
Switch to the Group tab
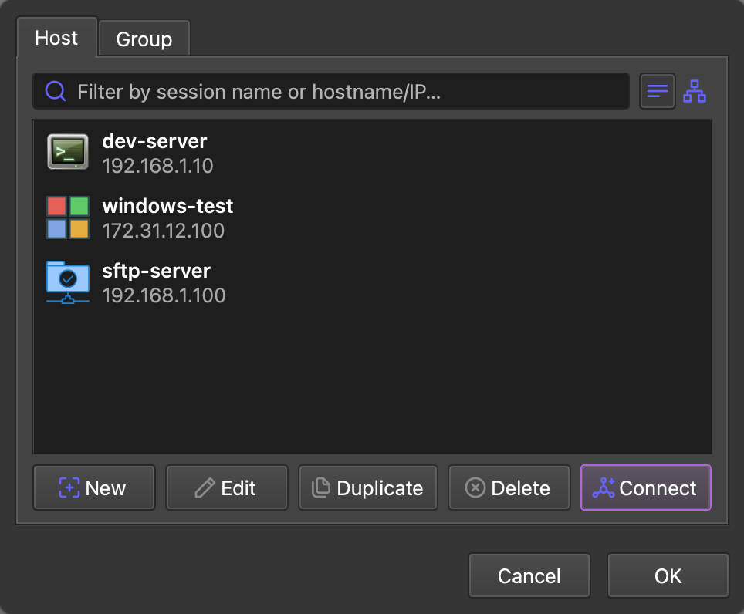coord(144,39)
